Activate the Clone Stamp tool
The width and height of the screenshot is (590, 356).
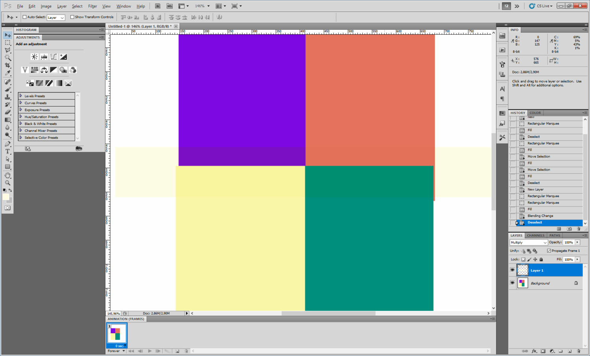tap(7, 97)
